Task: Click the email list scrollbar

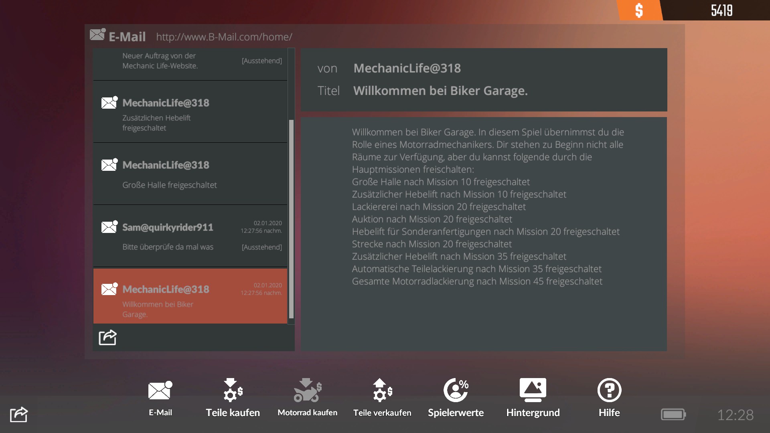Action: tap(291, 219)
